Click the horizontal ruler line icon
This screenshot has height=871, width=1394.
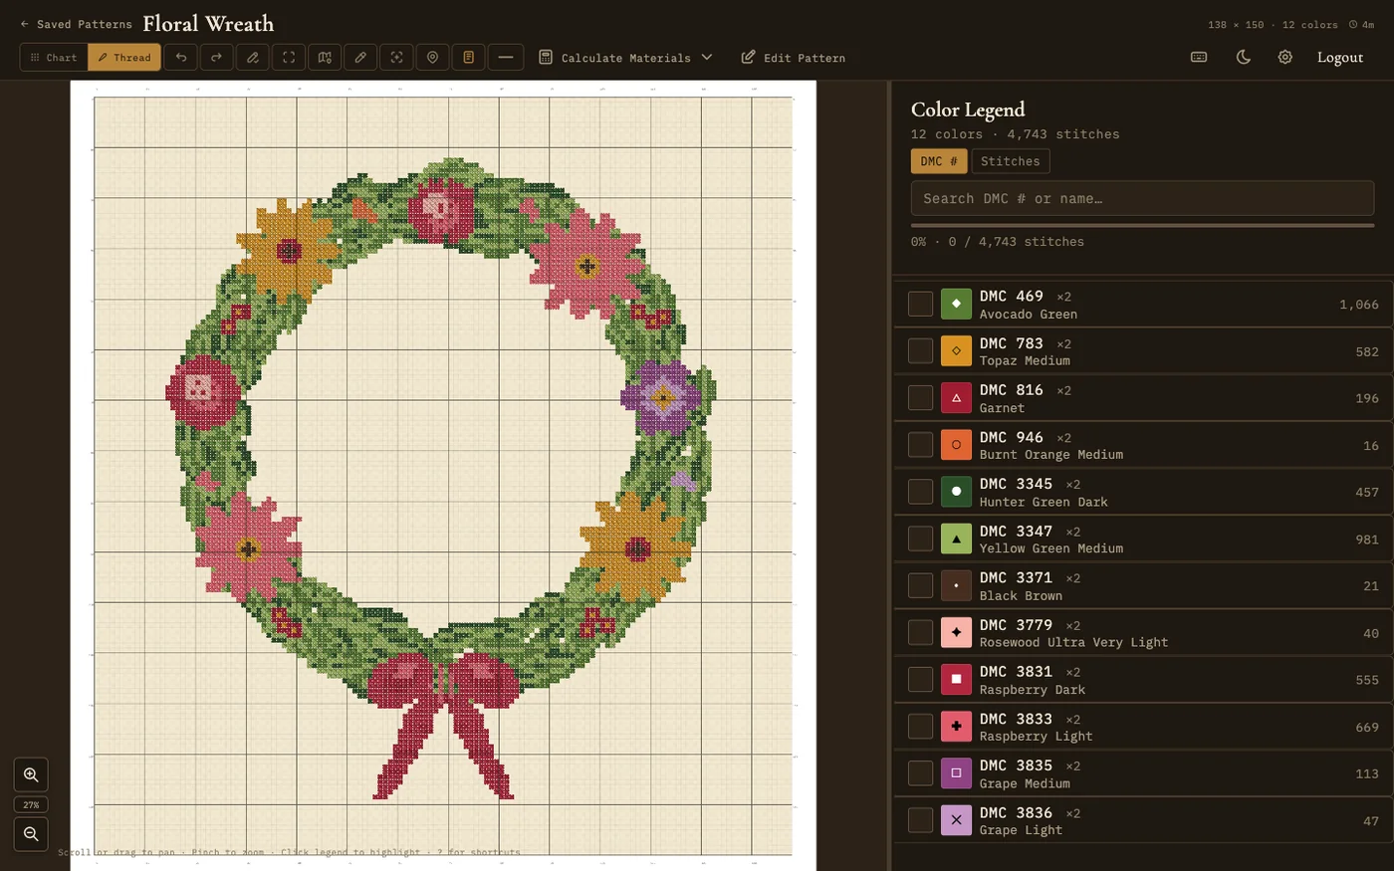[505, 58]
